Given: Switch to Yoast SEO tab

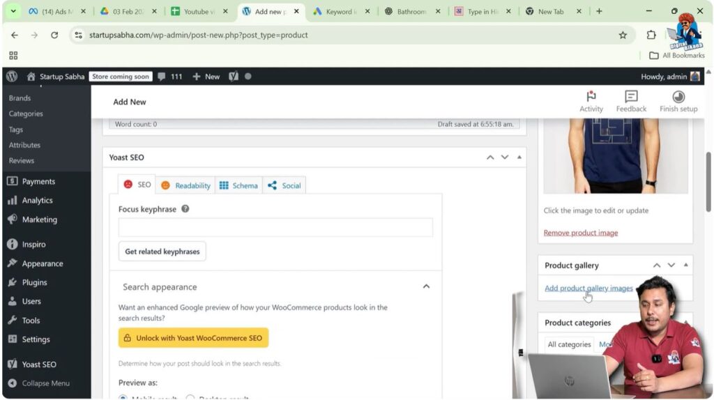Looking at the screenshot, I should pyautogui.click(x=137, y=184).
